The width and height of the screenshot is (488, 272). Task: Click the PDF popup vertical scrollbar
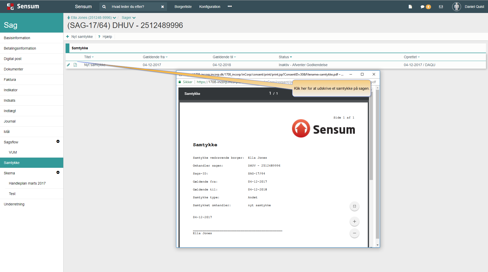(x=377, y=164)
